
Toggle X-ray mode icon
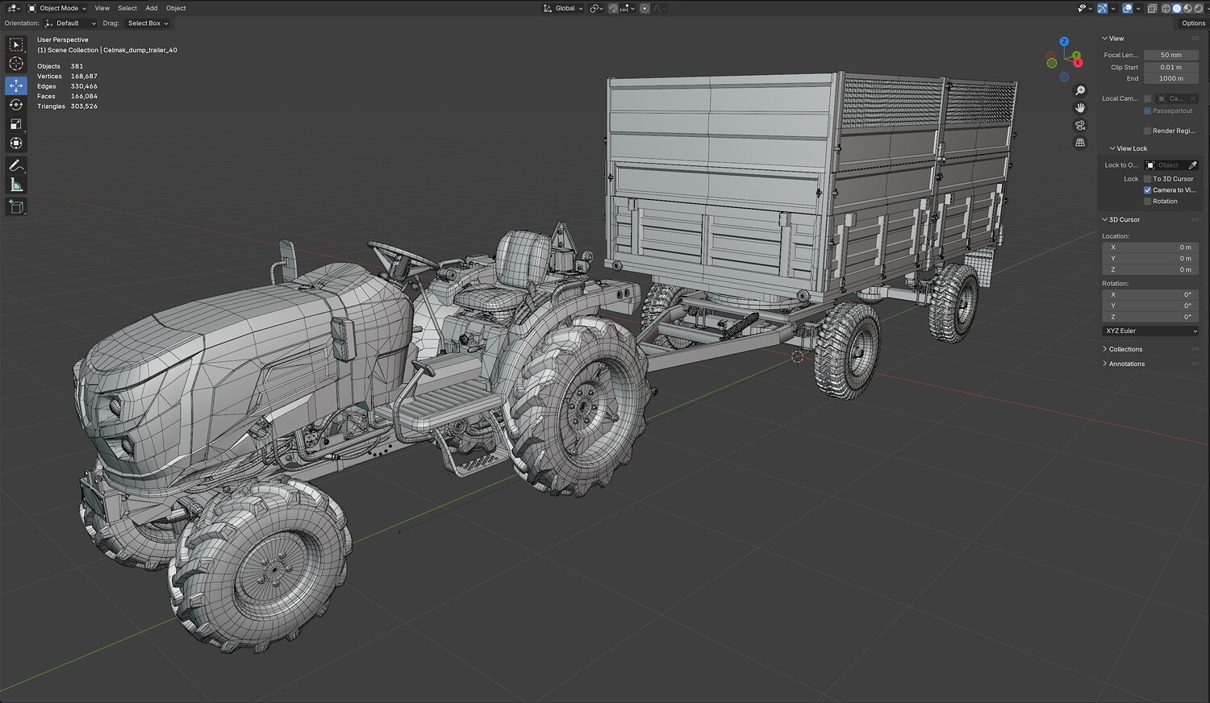point(1152,8)
